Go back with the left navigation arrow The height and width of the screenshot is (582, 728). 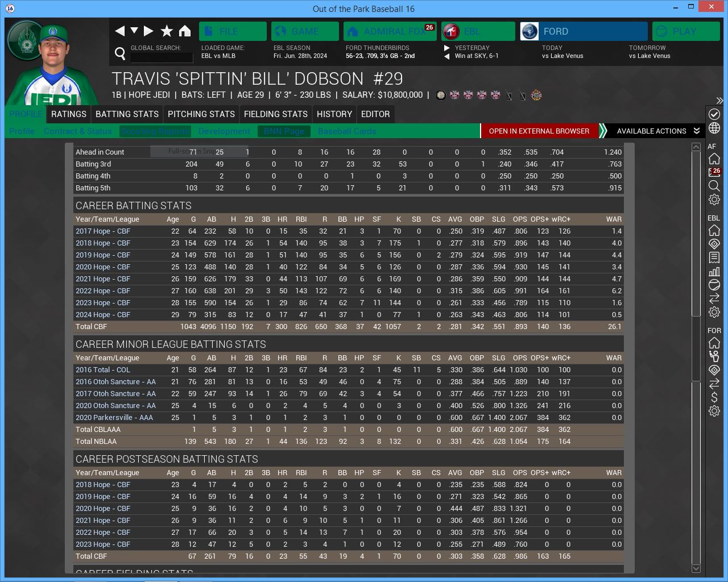click(119, 31)
